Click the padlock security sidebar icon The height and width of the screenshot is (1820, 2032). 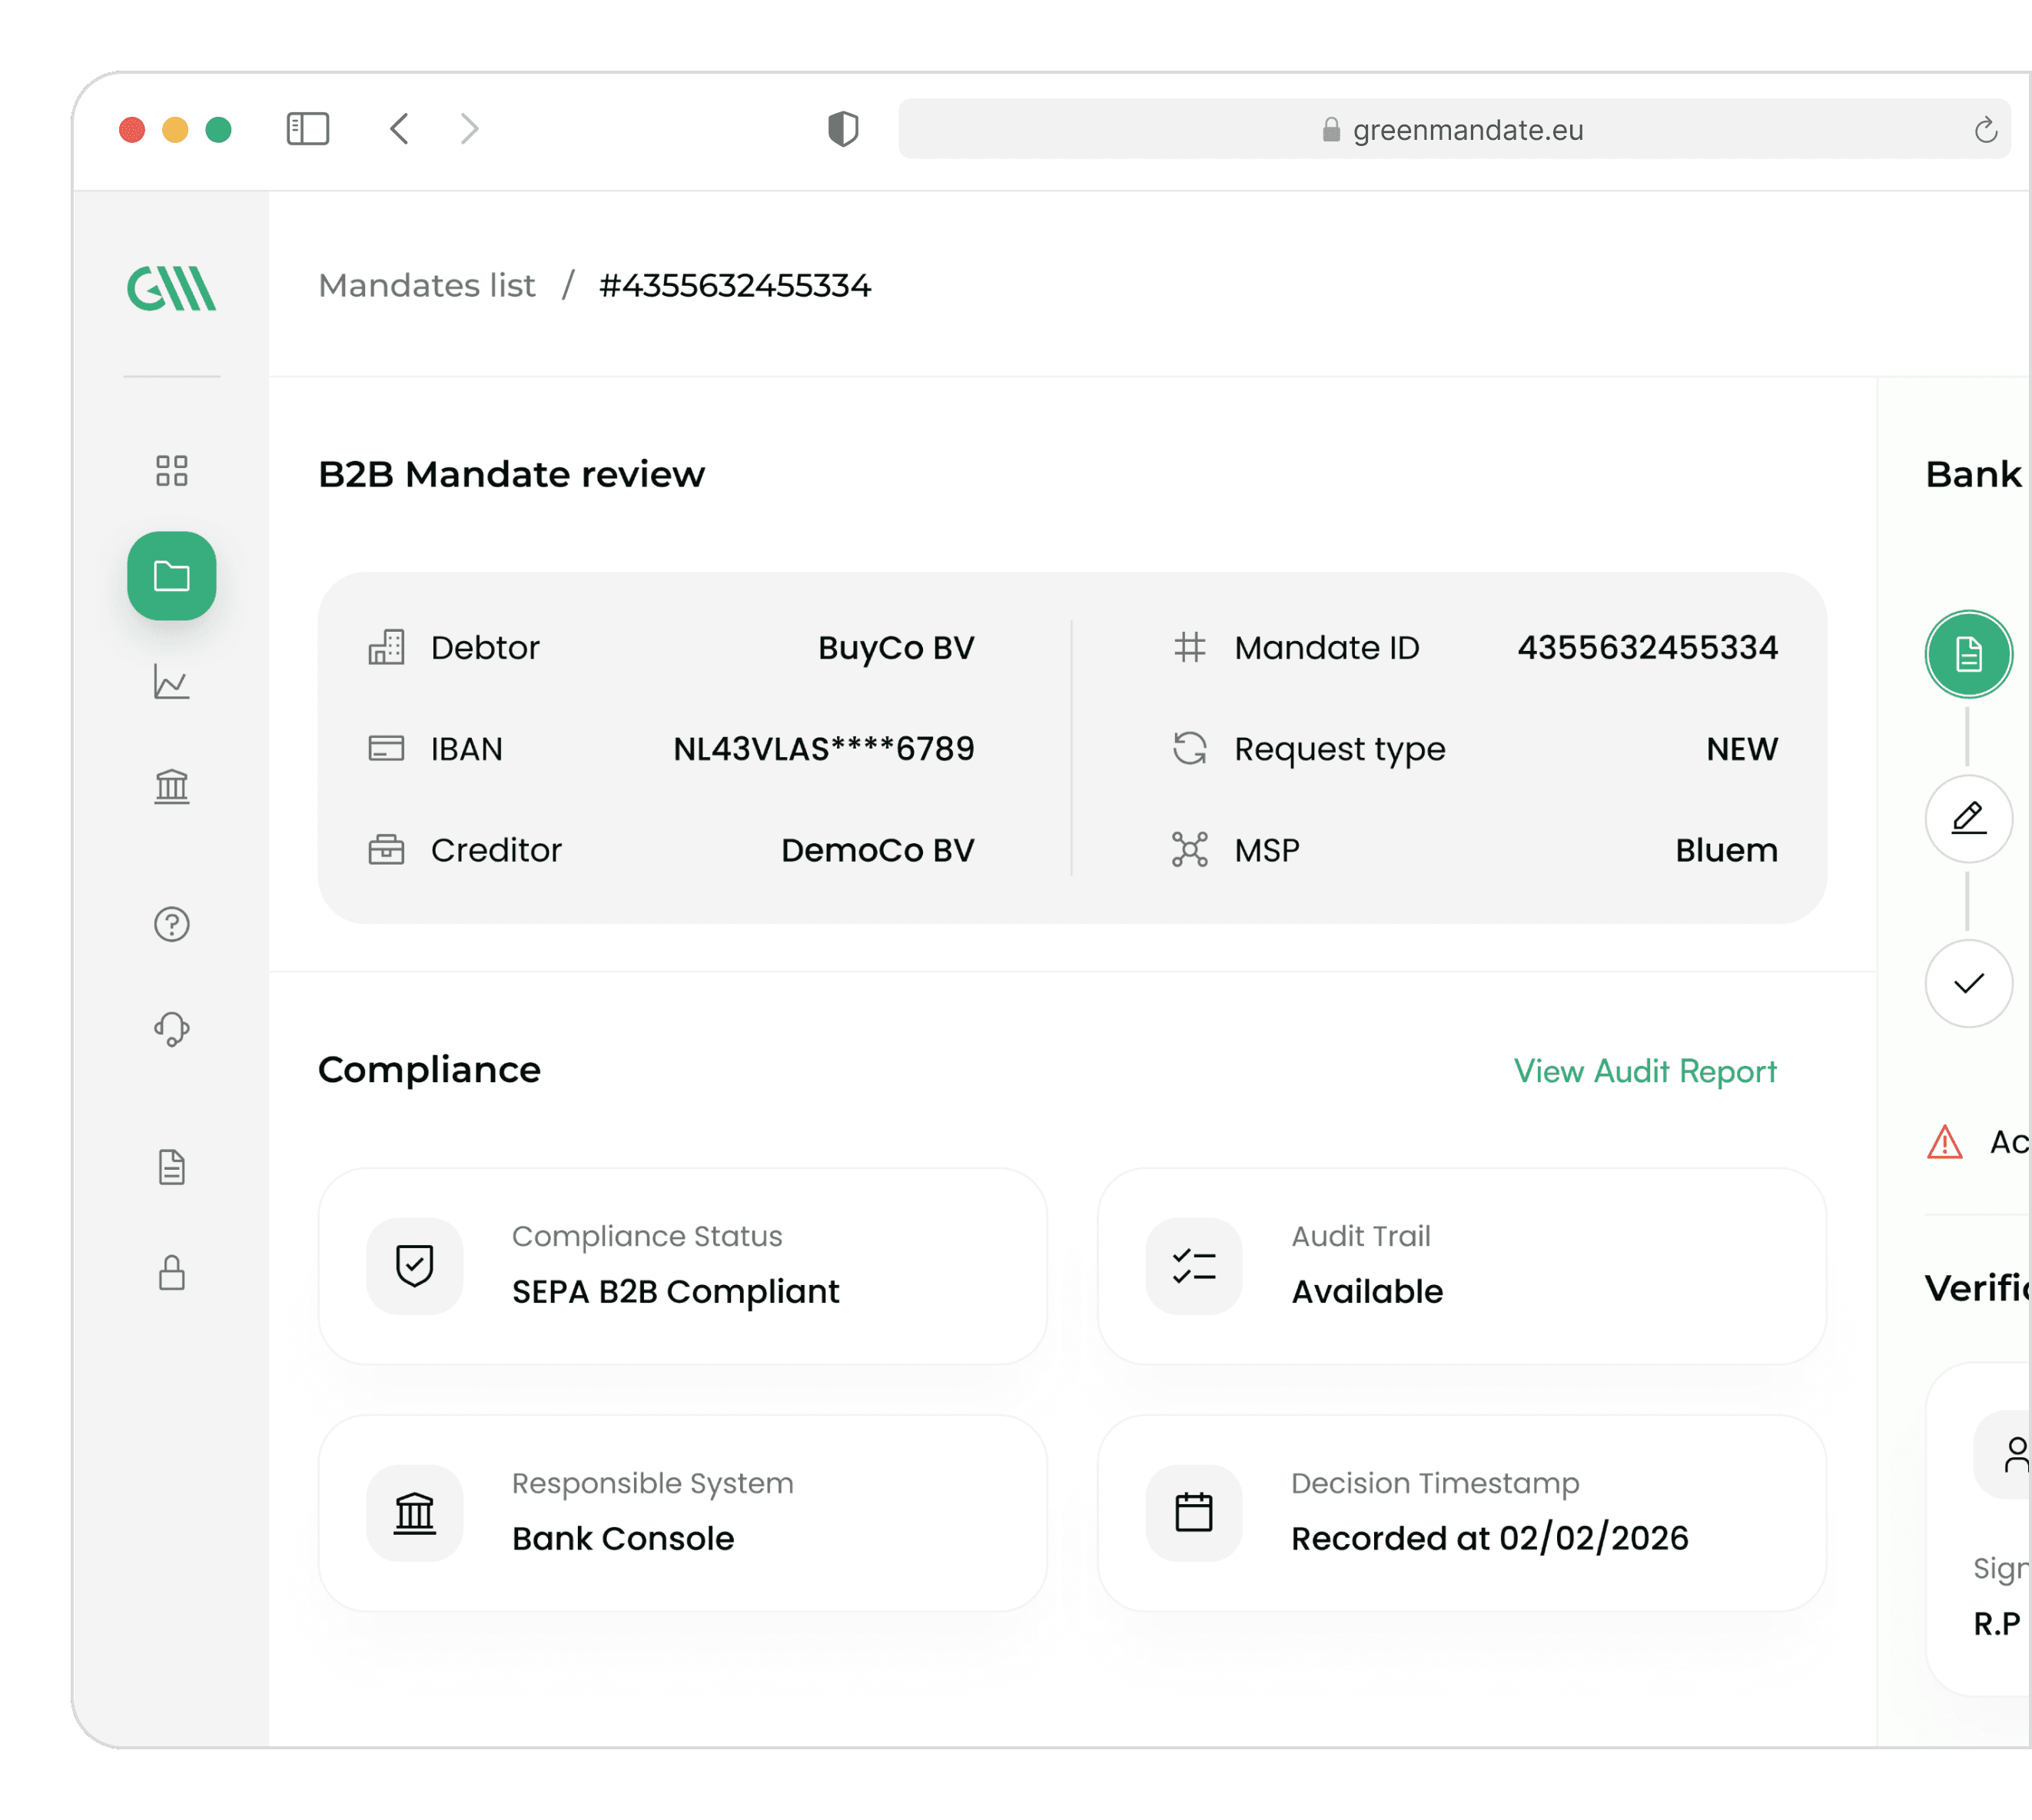click(x=172, y=1273)
